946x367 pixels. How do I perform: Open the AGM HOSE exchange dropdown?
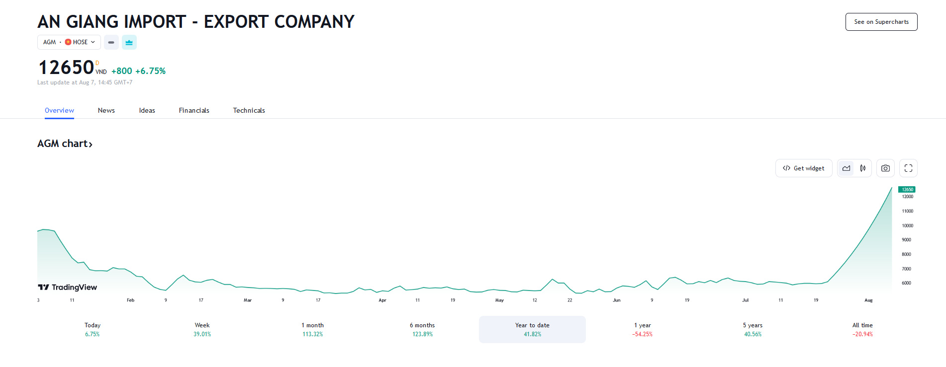point(69,42)
